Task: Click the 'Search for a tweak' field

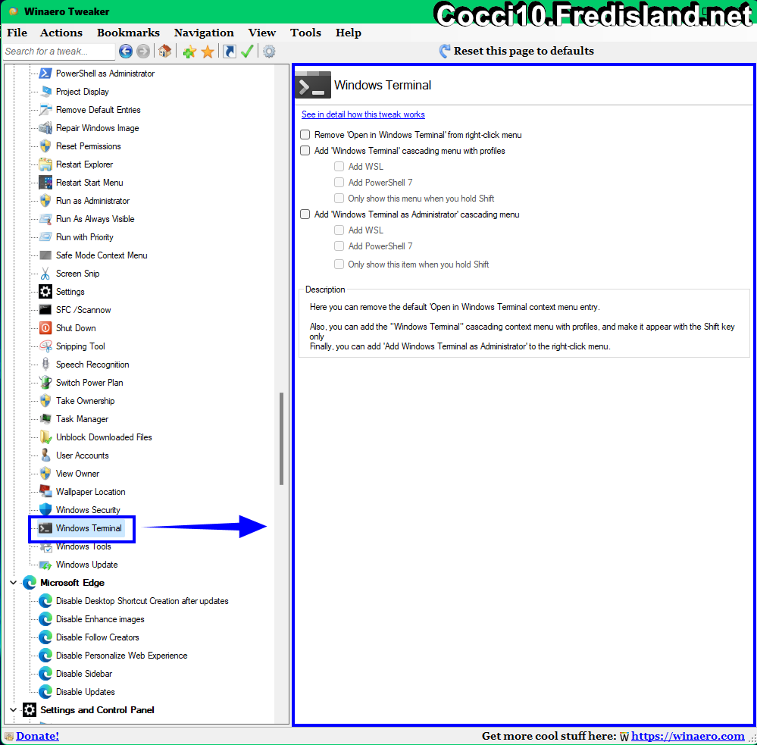Action: point(59,52)
